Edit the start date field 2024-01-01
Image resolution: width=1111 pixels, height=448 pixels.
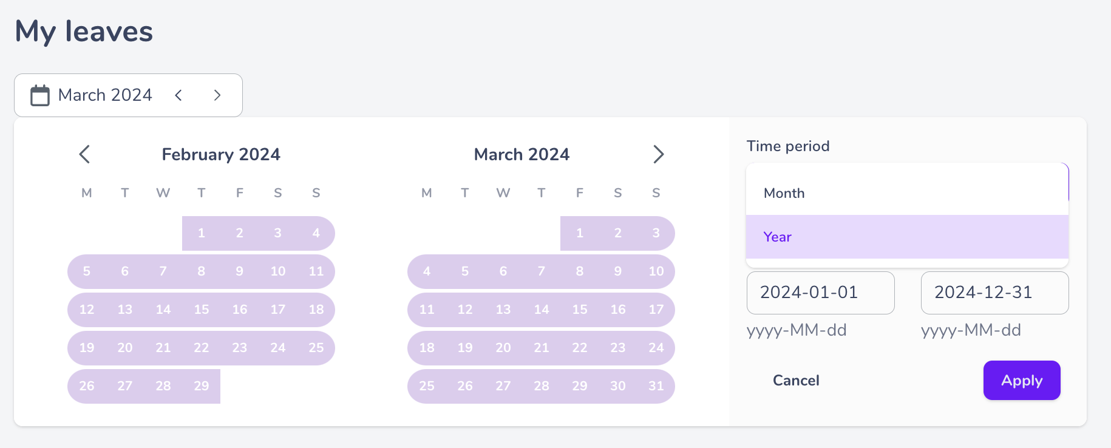point(820,293)
